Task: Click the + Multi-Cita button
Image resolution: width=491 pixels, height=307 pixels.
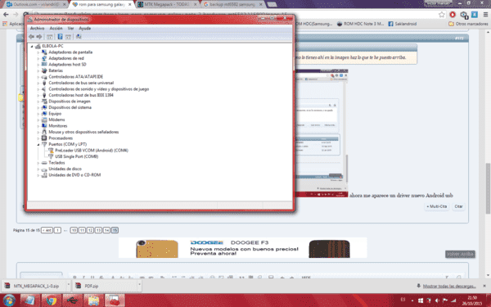Action: tap(437, 206)
